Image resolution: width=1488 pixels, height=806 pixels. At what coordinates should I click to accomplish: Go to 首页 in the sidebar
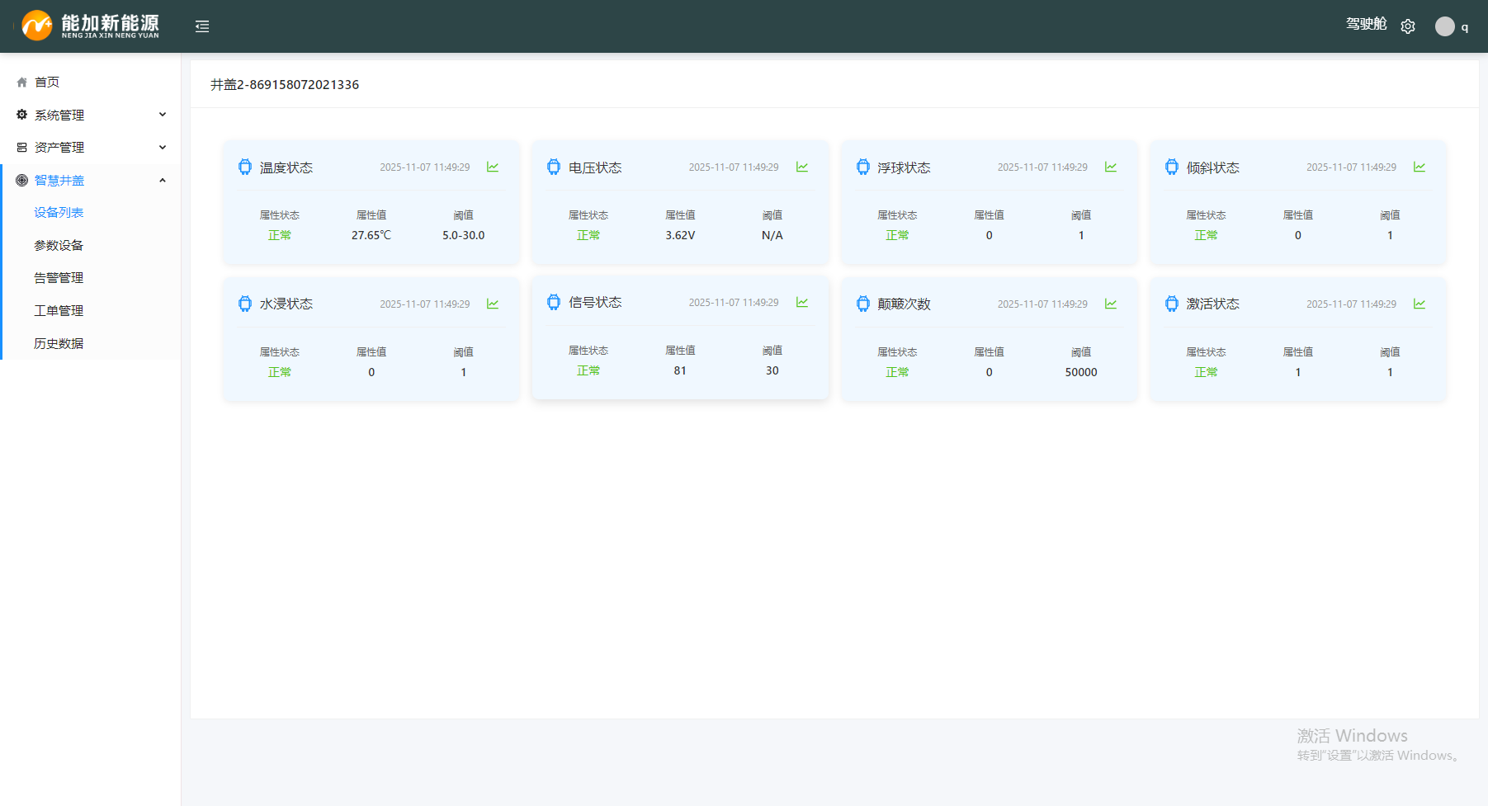[x=47, y=82]
